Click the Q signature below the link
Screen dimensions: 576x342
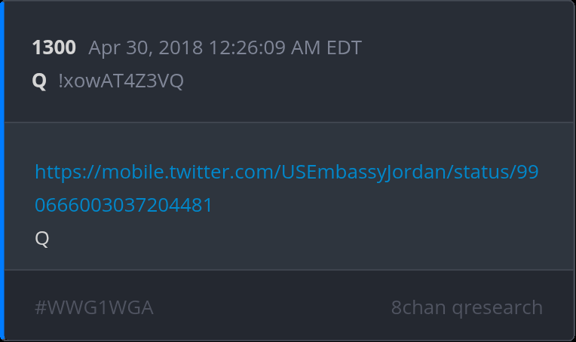click(x=42, y=239)
